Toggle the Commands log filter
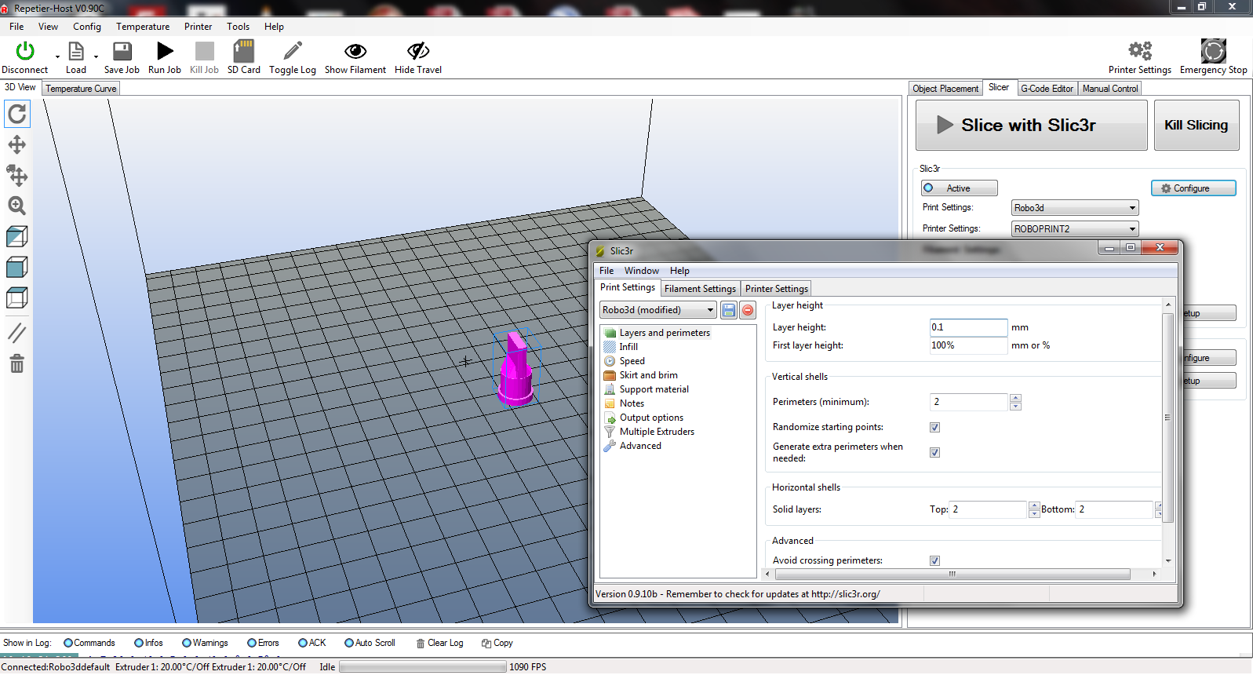1253x675 pixels. [68, 644]
